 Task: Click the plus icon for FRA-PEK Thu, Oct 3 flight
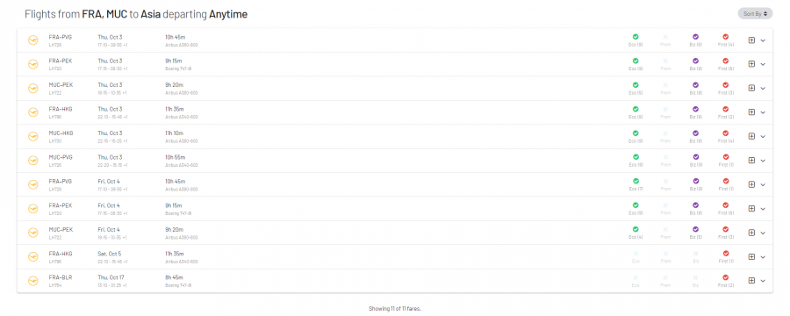pyautogui.click(x=751, y=64)
